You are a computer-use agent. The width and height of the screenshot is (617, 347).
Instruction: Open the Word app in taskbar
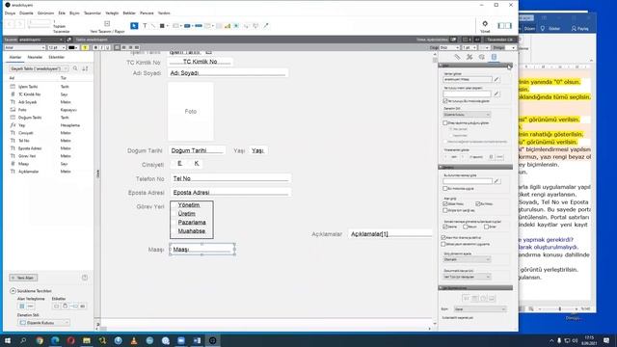coord(197,340)
